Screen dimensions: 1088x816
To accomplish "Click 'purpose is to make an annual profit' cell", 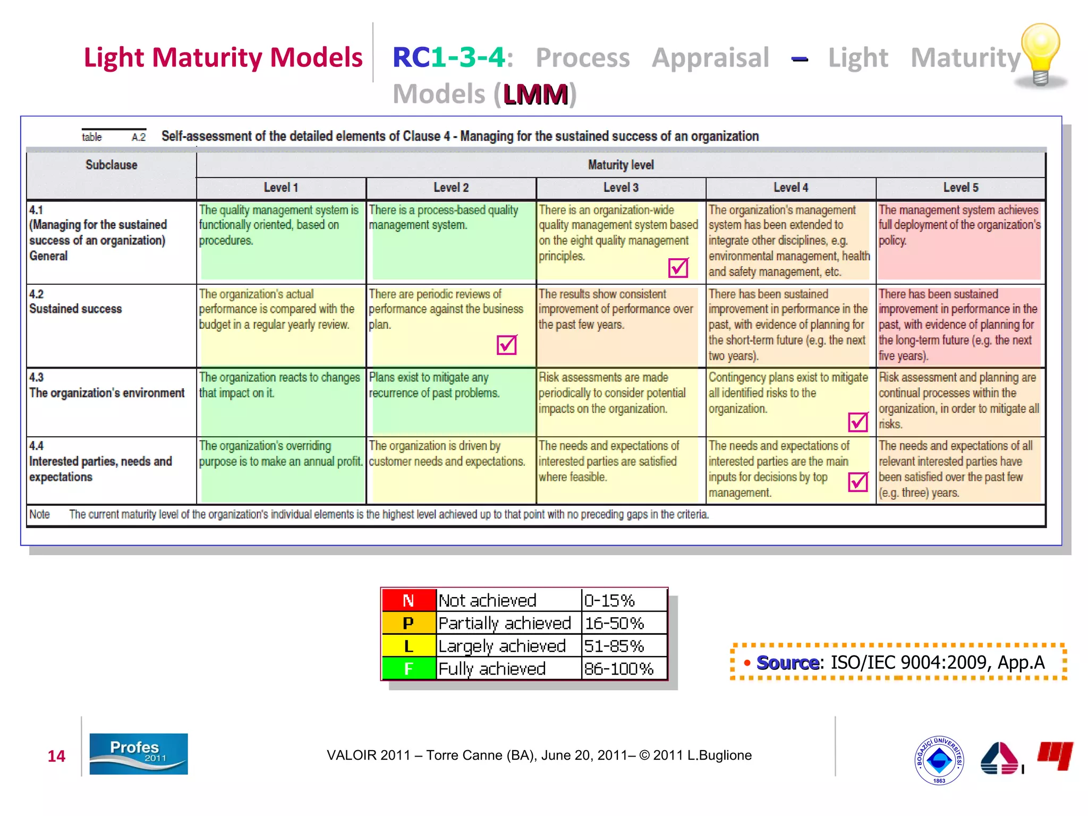I will click(281, 470).
